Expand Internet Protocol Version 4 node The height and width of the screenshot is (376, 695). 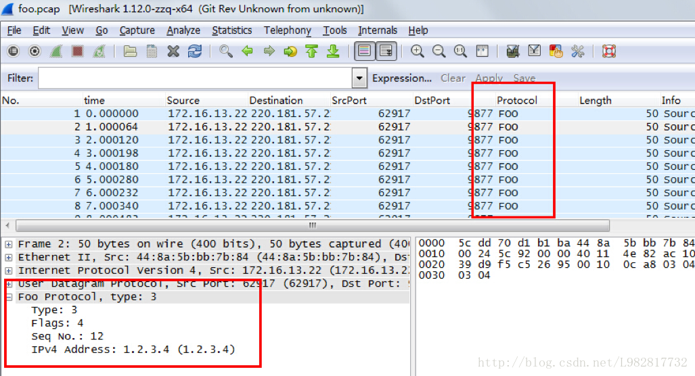tap(8, 271)
